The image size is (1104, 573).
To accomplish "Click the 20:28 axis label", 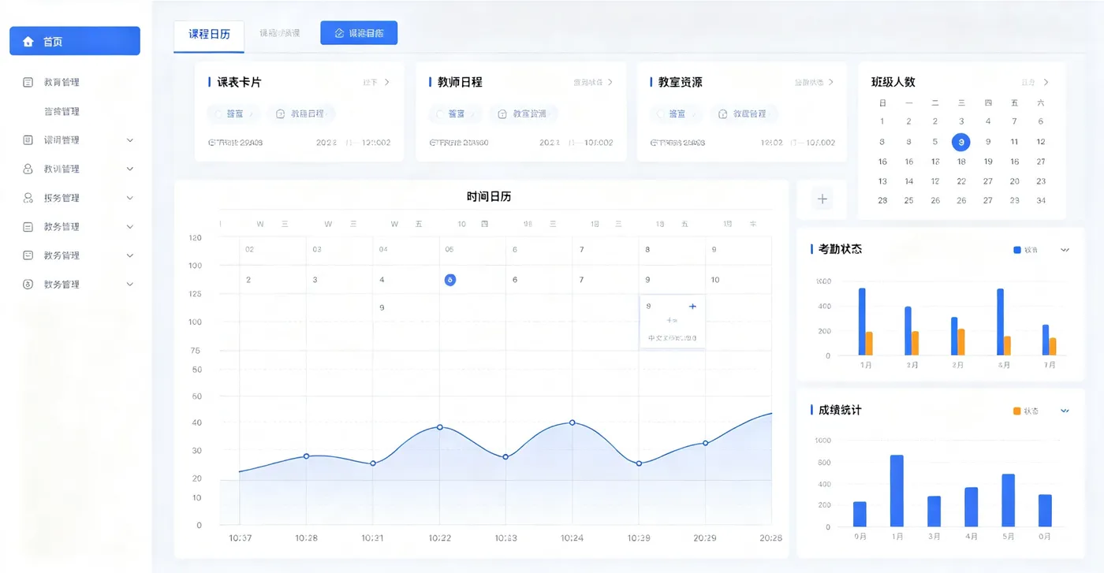I will [x=770, y=538].
